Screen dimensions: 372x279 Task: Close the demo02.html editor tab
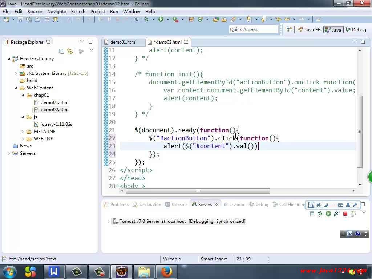(x=186, y=42)
